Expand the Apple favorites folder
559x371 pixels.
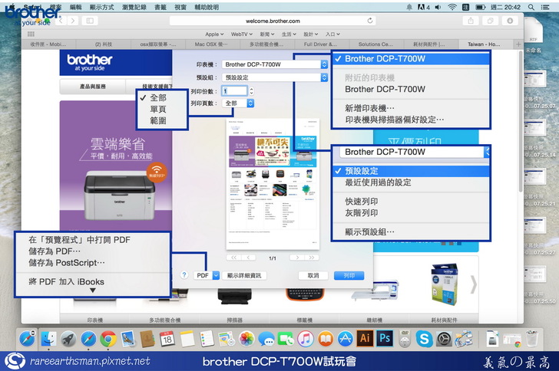click(214, 34)
